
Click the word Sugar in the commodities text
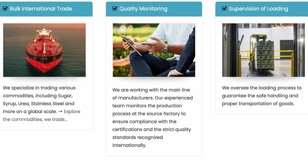[x=65, y=96]
